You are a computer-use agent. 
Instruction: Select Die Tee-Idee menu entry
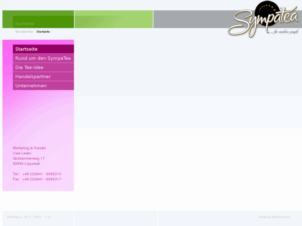tap(43, 67)
